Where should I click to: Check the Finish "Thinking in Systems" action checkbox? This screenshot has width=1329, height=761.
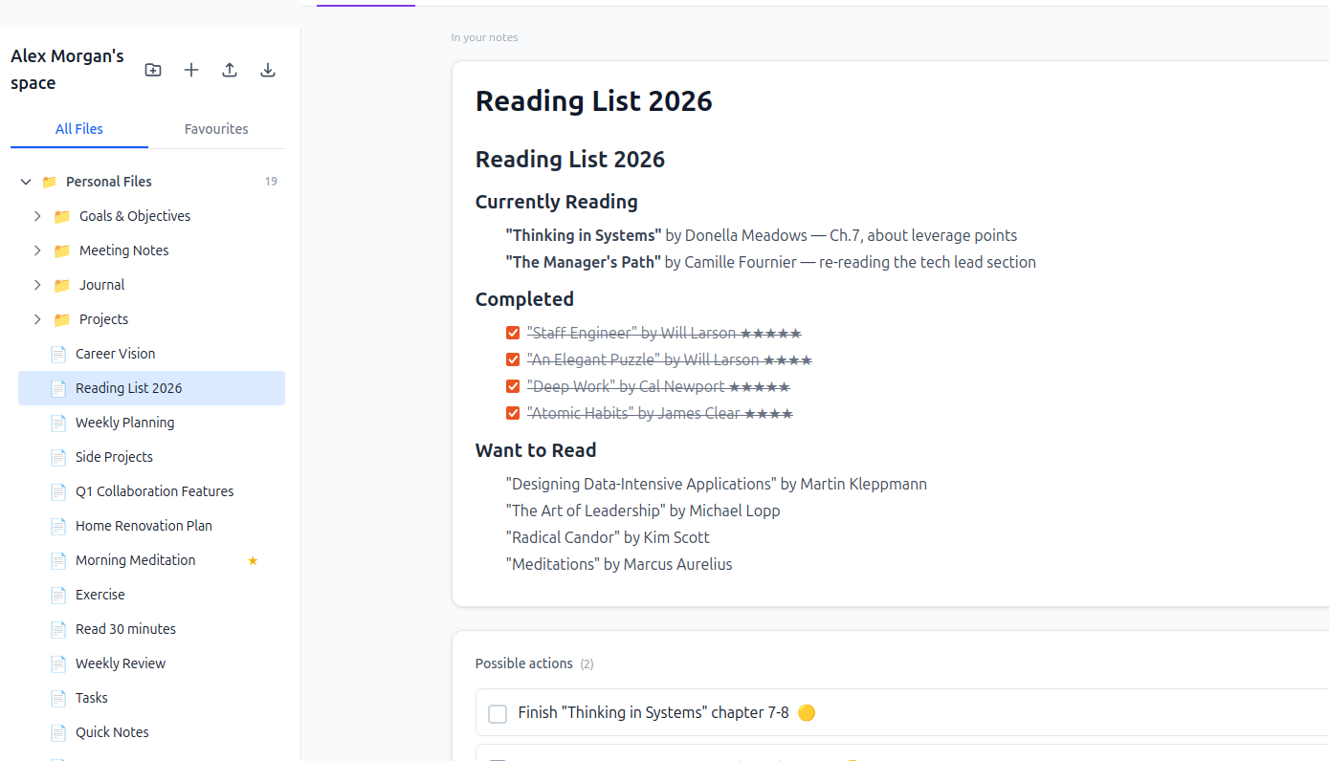click(x=498, y=713)
